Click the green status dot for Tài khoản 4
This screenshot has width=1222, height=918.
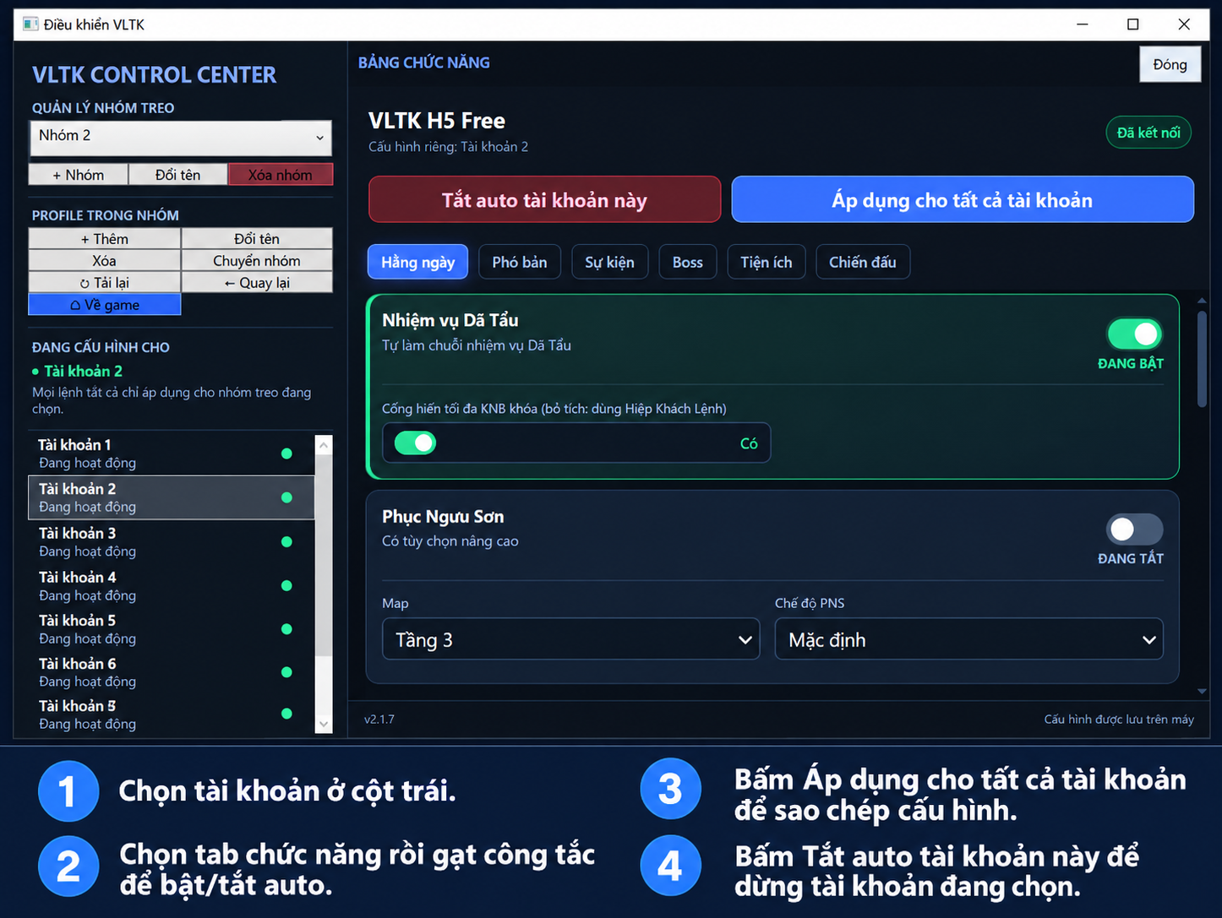[286, 585]
